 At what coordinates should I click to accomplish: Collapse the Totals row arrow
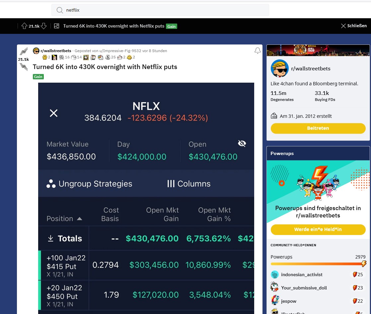[50, 238]
